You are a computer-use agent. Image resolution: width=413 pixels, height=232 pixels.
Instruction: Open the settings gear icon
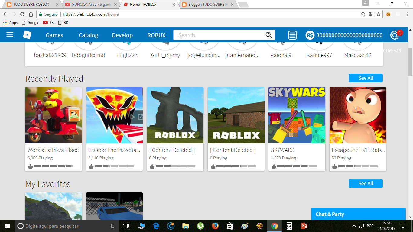(394, 35)
